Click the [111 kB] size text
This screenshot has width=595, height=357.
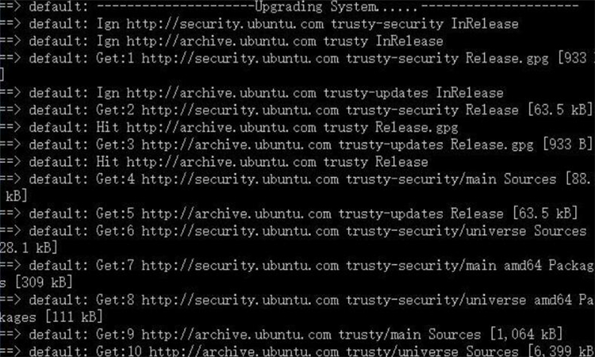73,317
